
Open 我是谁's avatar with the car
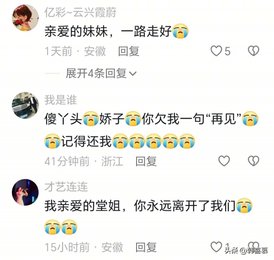[25, 105]
